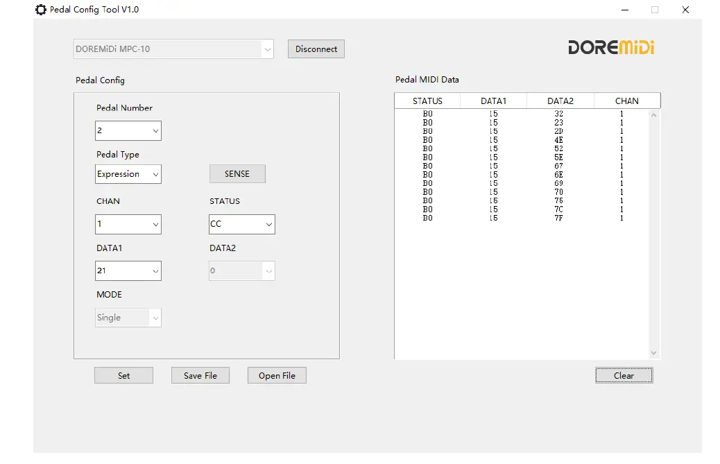Select the row with DATA2 value 23
Image resolution: width=720 pixels, height=464 pixels.
click(x=522, y=123)
